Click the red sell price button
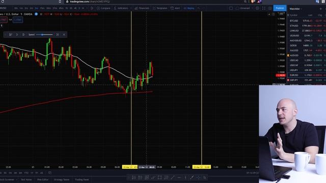The image size is (326, 183). (4, 20)
